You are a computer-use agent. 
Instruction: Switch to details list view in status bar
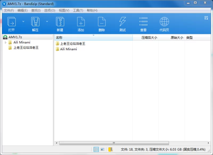point(96,149)
